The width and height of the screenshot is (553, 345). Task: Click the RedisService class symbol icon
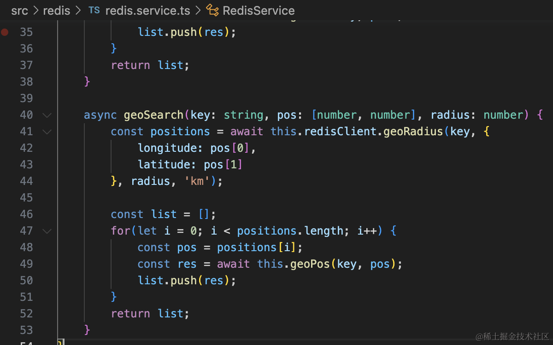point(212,10)
